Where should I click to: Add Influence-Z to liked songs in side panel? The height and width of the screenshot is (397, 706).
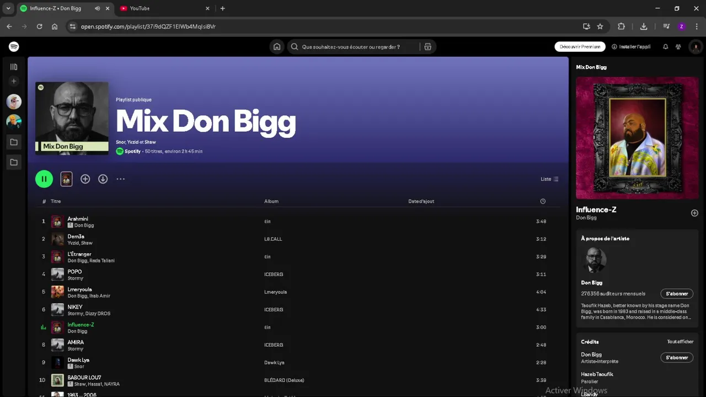(x=694, y=213)
